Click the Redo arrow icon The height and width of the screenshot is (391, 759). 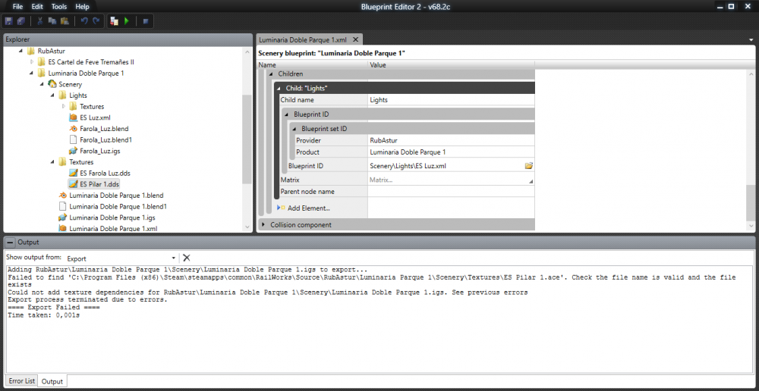[96, 20]
